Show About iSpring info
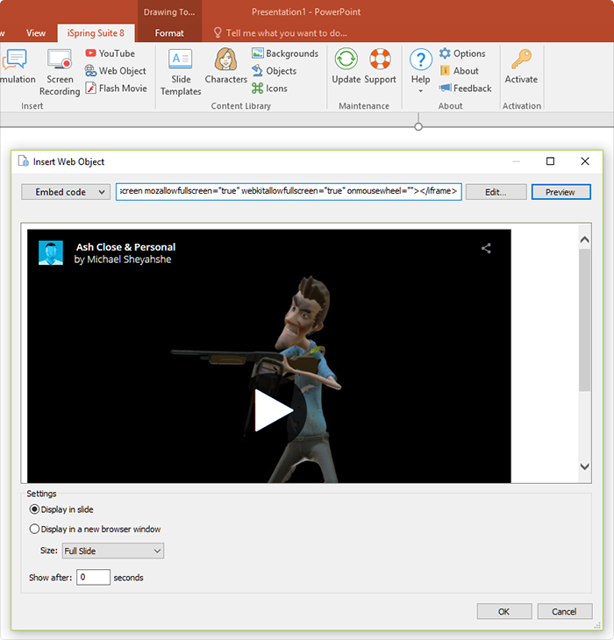 click(x=459, y=71)
